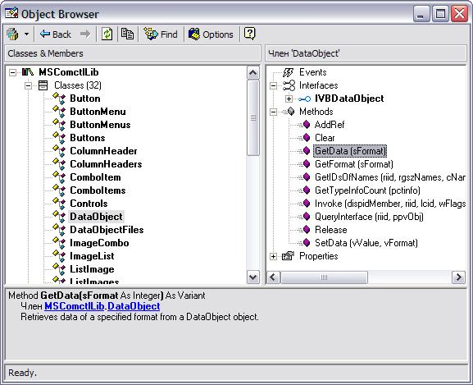Click the class icon beside ImageList
The image size is (473, 385).
click(59, 256)
